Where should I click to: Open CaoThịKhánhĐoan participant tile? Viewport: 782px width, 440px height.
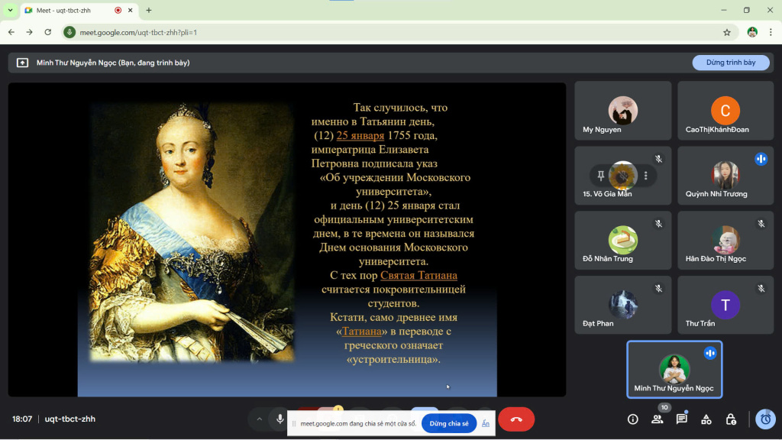click(725, 111)
